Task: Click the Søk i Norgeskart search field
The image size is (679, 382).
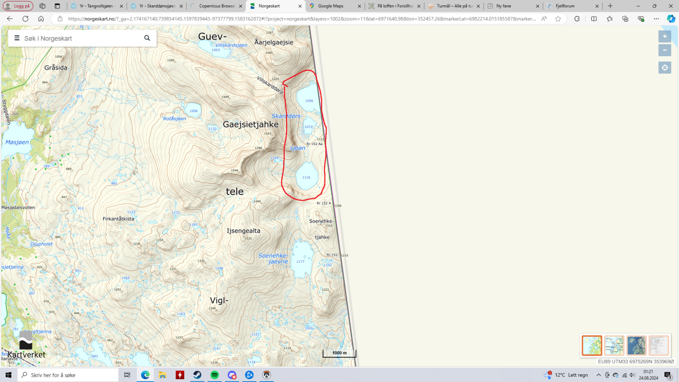Action: point(80,38)
